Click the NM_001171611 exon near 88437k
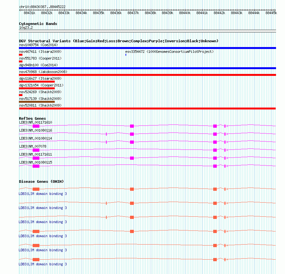 pos(132,158)
